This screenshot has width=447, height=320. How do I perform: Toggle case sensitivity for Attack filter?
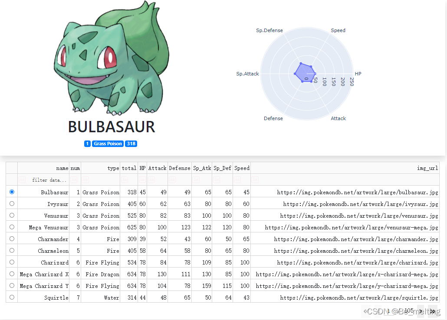[151, 180]
